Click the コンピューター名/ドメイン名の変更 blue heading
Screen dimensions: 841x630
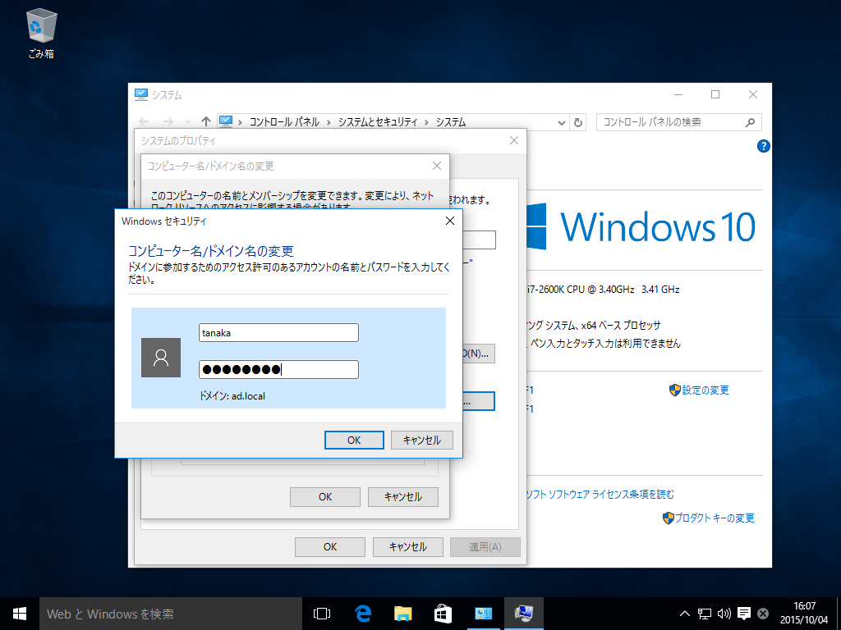(x=211, y=251)
